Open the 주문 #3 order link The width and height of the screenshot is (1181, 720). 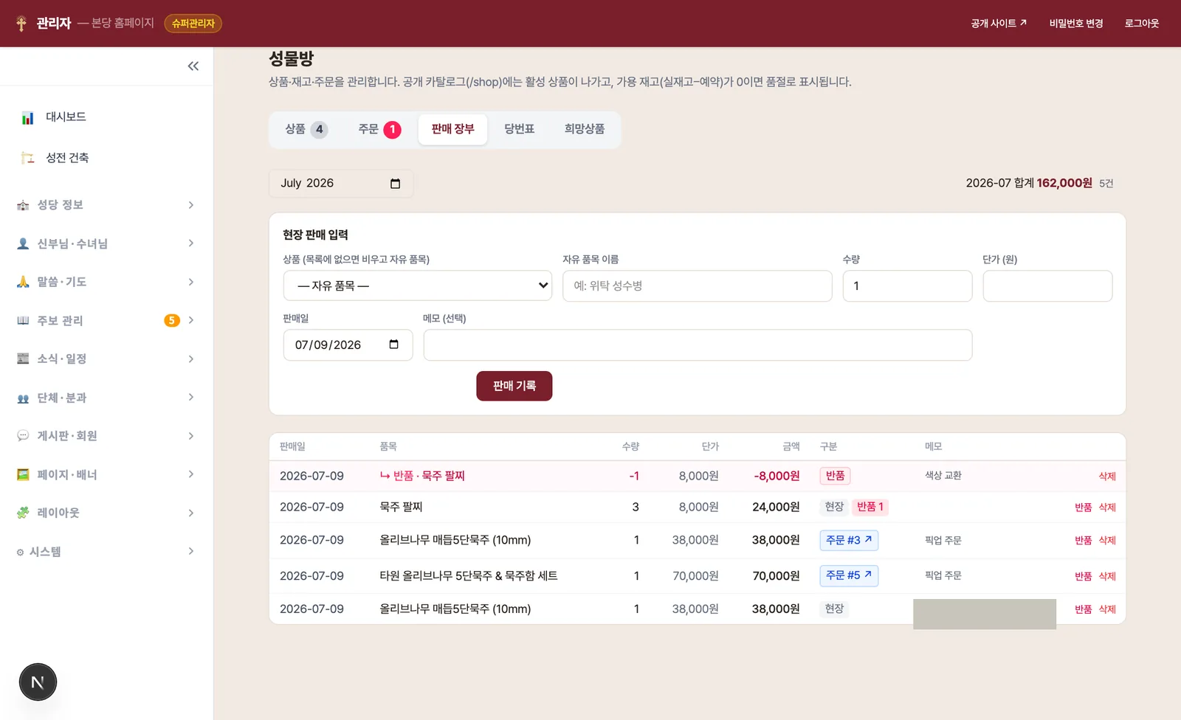coord(849,540)
